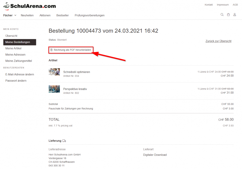Click the address line Vordergasse 18
The image size is (242, 169).
tap(57, 158)
